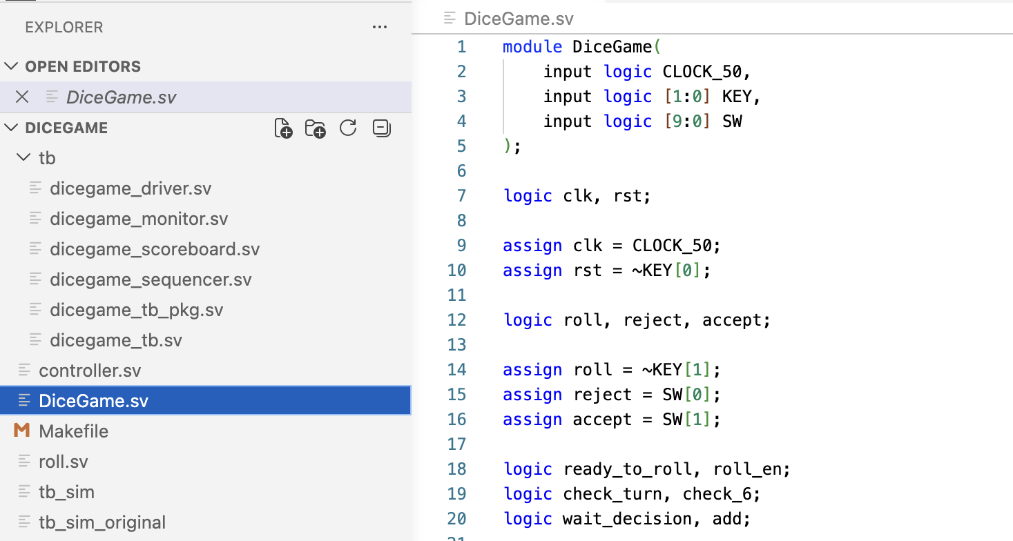1013x541 pixels.
Task: Refresh the Explorer file tree
Action: click(348, 128)
